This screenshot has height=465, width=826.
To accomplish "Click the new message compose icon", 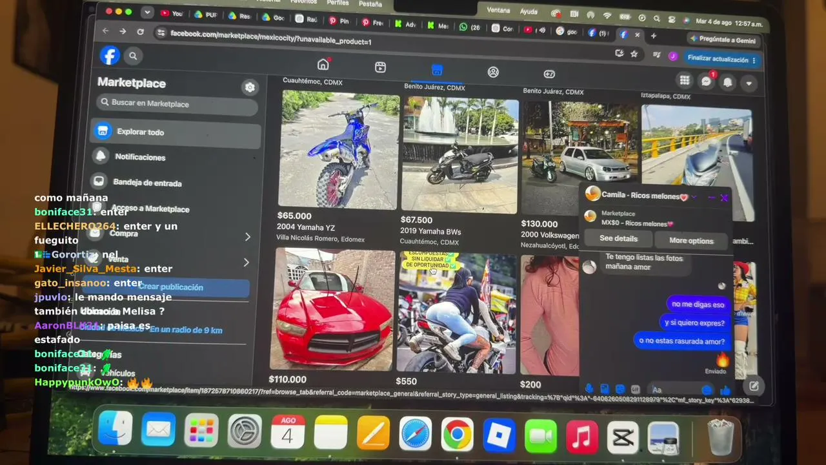I will [x=754, y=386].
